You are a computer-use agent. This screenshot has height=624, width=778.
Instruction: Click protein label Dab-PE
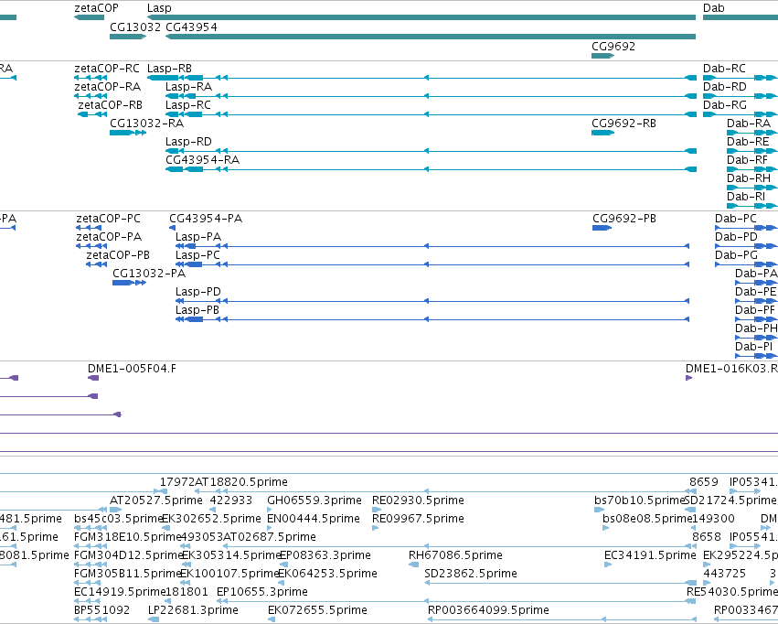coord(756,293)
